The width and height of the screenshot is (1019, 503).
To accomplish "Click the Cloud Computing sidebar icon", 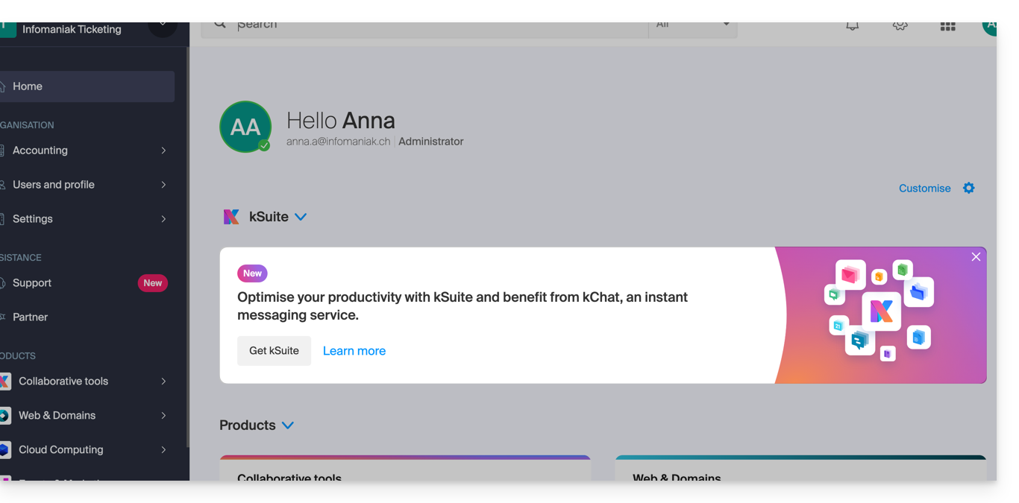I will pos(5,449).
